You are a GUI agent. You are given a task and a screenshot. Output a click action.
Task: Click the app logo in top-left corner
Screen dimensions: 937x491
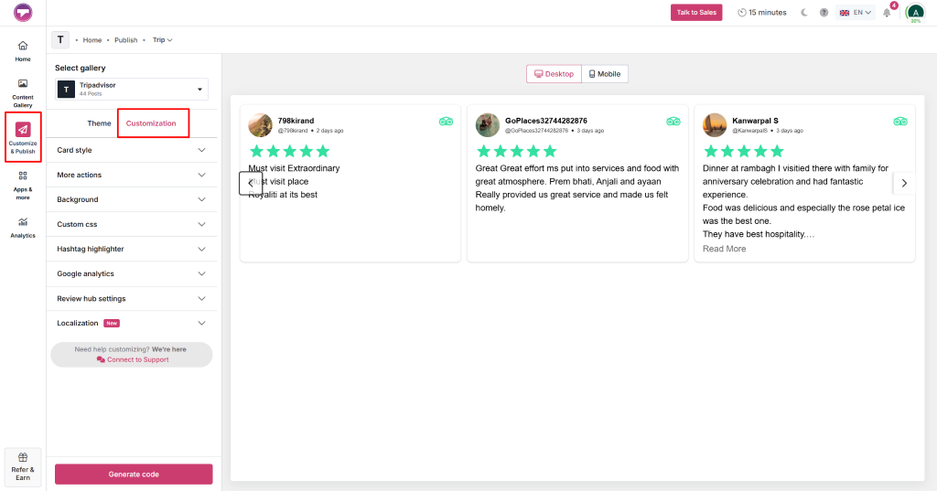(x=23, y=13)
